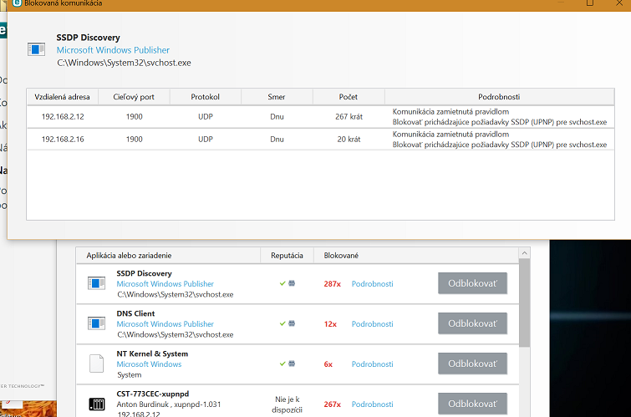Viewport: 631px width, 417px height.
Task: Click the scroll-up arrow of the application list
Action: (x=524, y=253)
